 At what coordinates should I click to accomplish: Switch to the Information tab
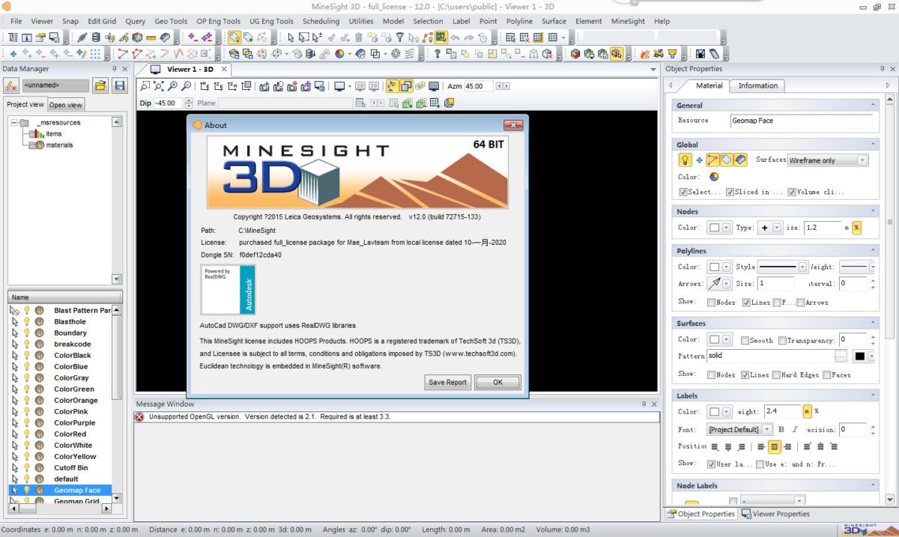click(x=757, y=85)
